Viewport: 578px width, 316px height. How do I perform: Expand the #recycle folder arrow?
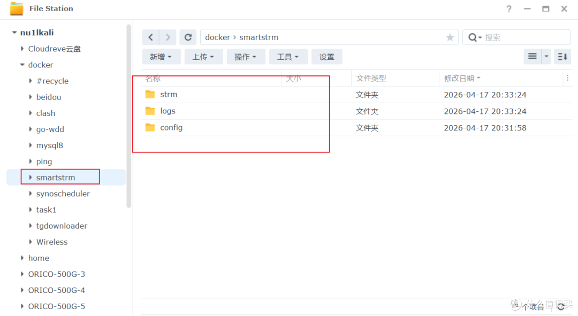(x=30, y=81)
